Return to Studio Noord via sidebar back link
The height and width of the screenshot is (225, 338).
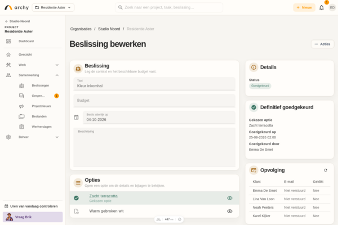tap(17, 21)
